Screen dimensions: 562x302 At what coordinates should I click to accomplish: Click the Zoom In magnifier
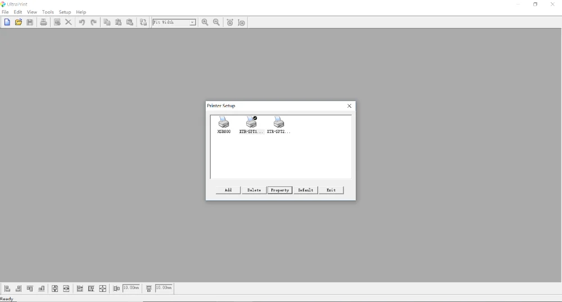point(205,22)
